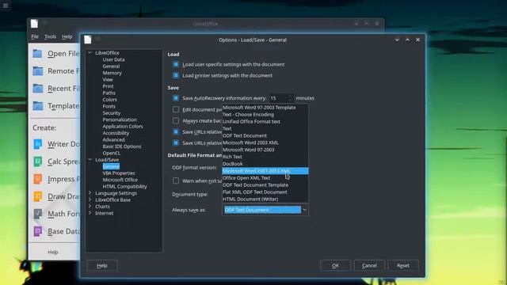This screenshot has height=285, width=507.
Task: Select Microsoft Word 2007-2013 XML from list
Action: point(265,171)
